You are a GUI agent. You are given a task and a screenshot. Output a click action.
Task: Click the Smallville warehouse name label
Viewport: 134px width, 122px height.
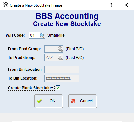pyautogui.click(x=56, y=35)
